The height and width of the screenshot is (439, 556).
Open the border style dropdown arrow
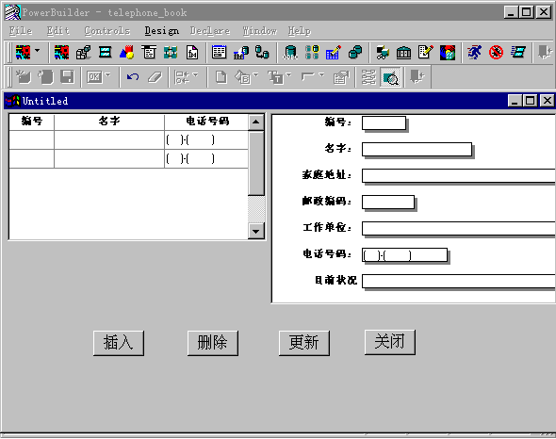coord(321,74)
